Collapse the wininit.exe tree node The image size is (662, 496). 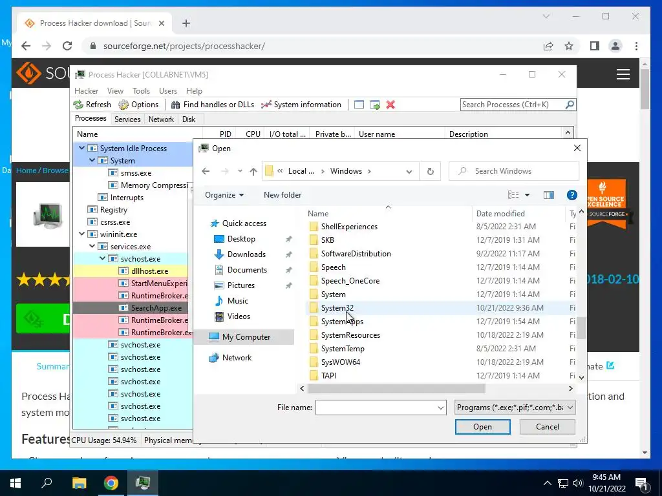(x=81, y=234)
